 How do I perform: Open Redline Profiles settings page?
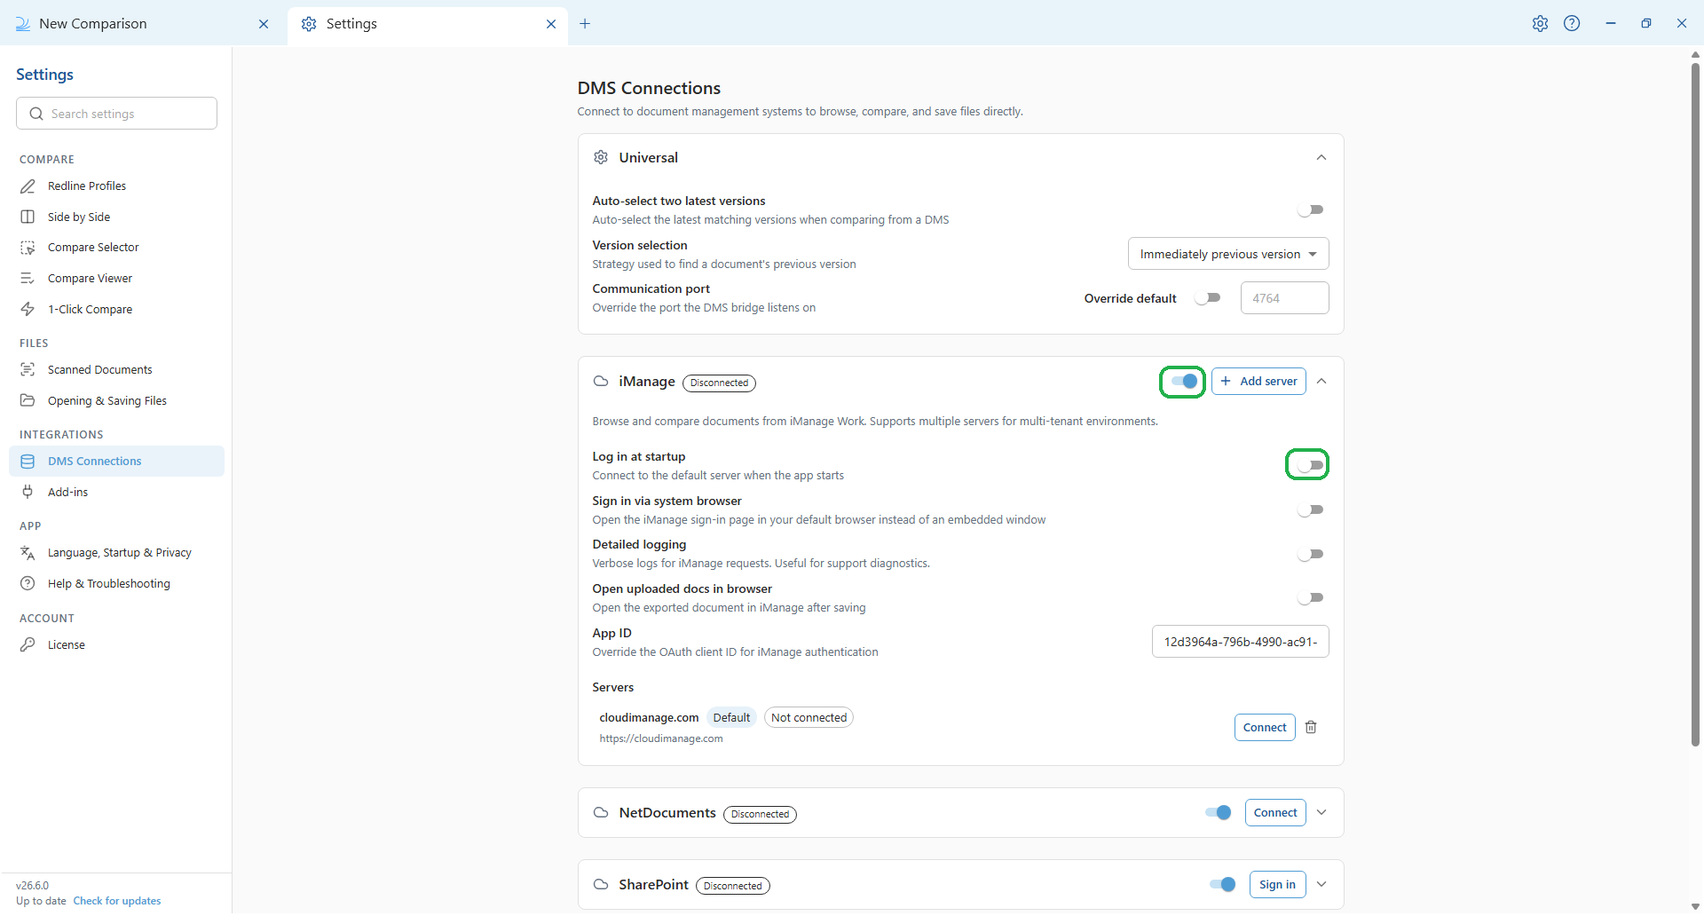(x=116, y=186)
